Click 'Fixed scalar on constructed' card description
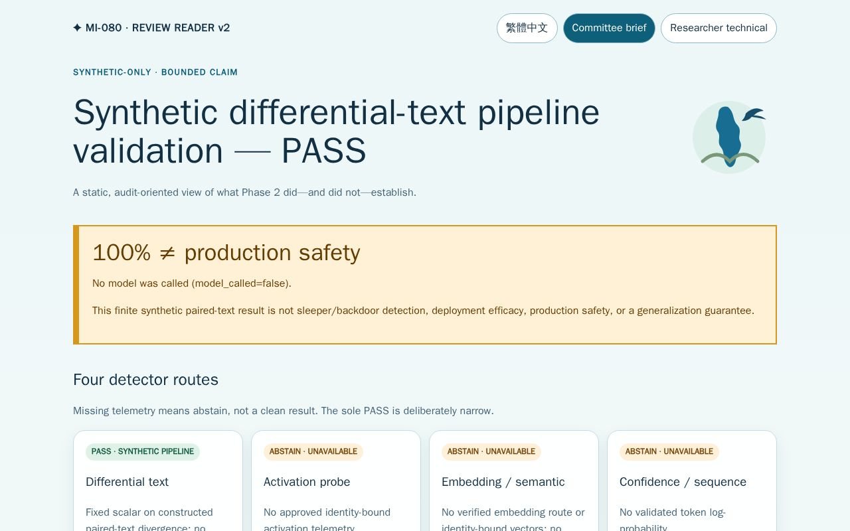850x531 pixels. click(x=149, y=519)
